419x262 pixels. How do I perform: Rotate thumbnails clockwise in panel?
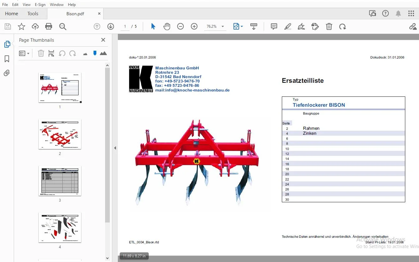(x=73, y=54)
